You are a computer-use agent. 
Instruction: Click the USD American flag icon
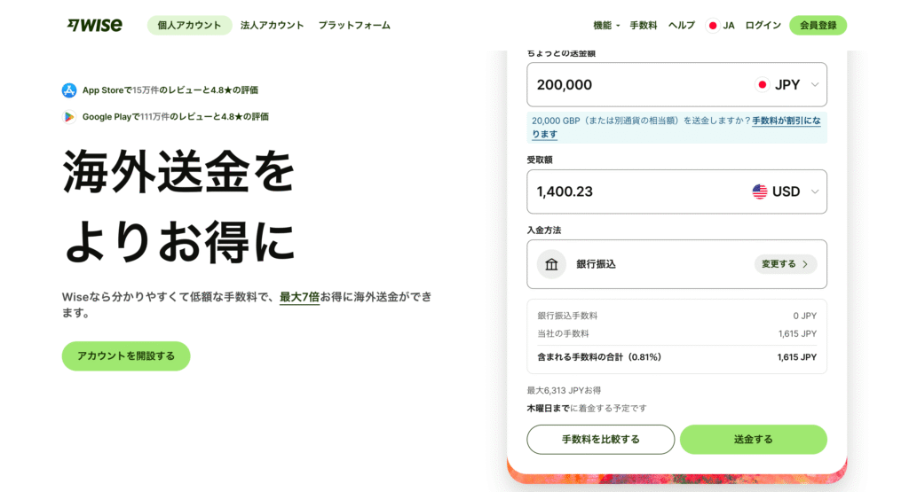(760, 191)
